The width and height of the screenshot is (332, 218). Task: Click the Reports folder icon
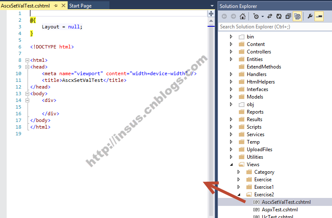(x=242, y=112)
